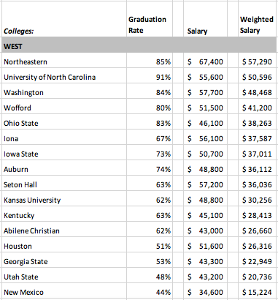Click Washington's 84% graduation rate cell

point(150,91)
